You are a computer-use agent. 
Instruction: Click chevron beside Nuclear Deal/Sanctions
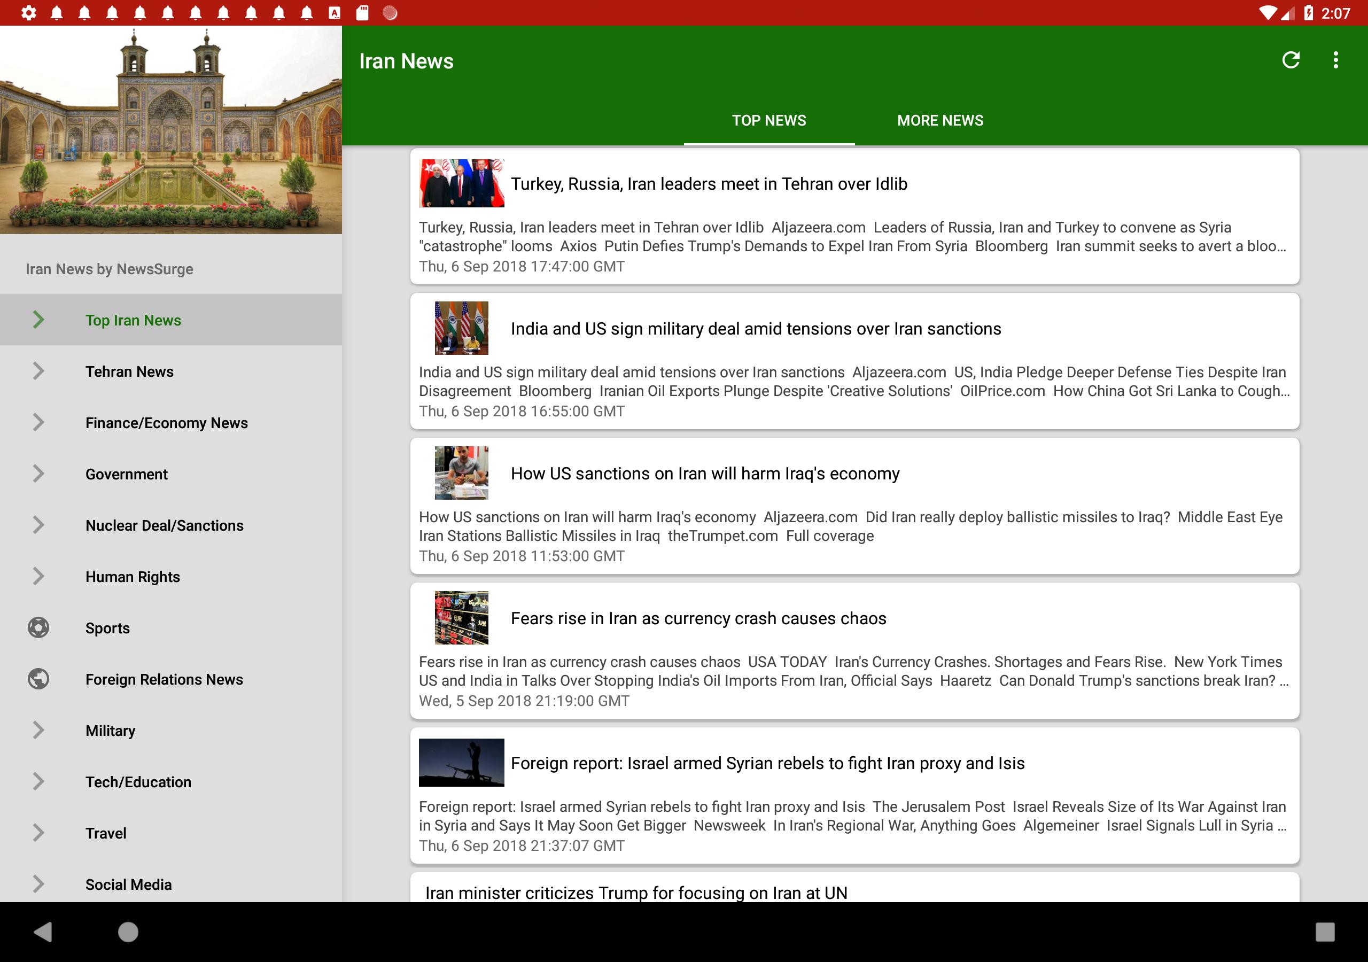(38, 524)
